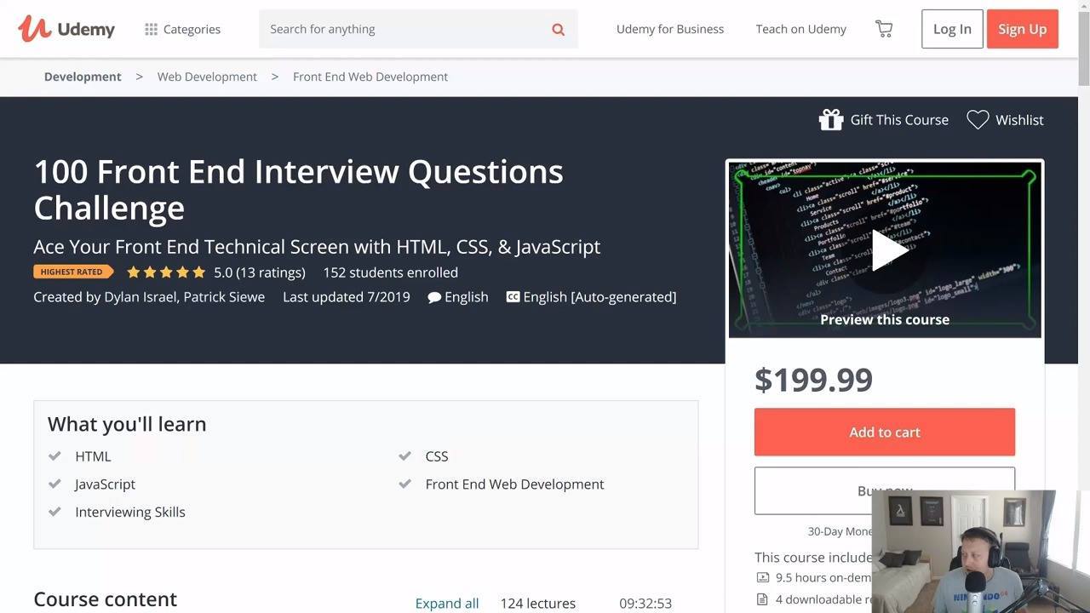The width and height of the screenshot is (1090, 613).
Task: Click the JavaScript learning item
Action: tap(105, 484)
